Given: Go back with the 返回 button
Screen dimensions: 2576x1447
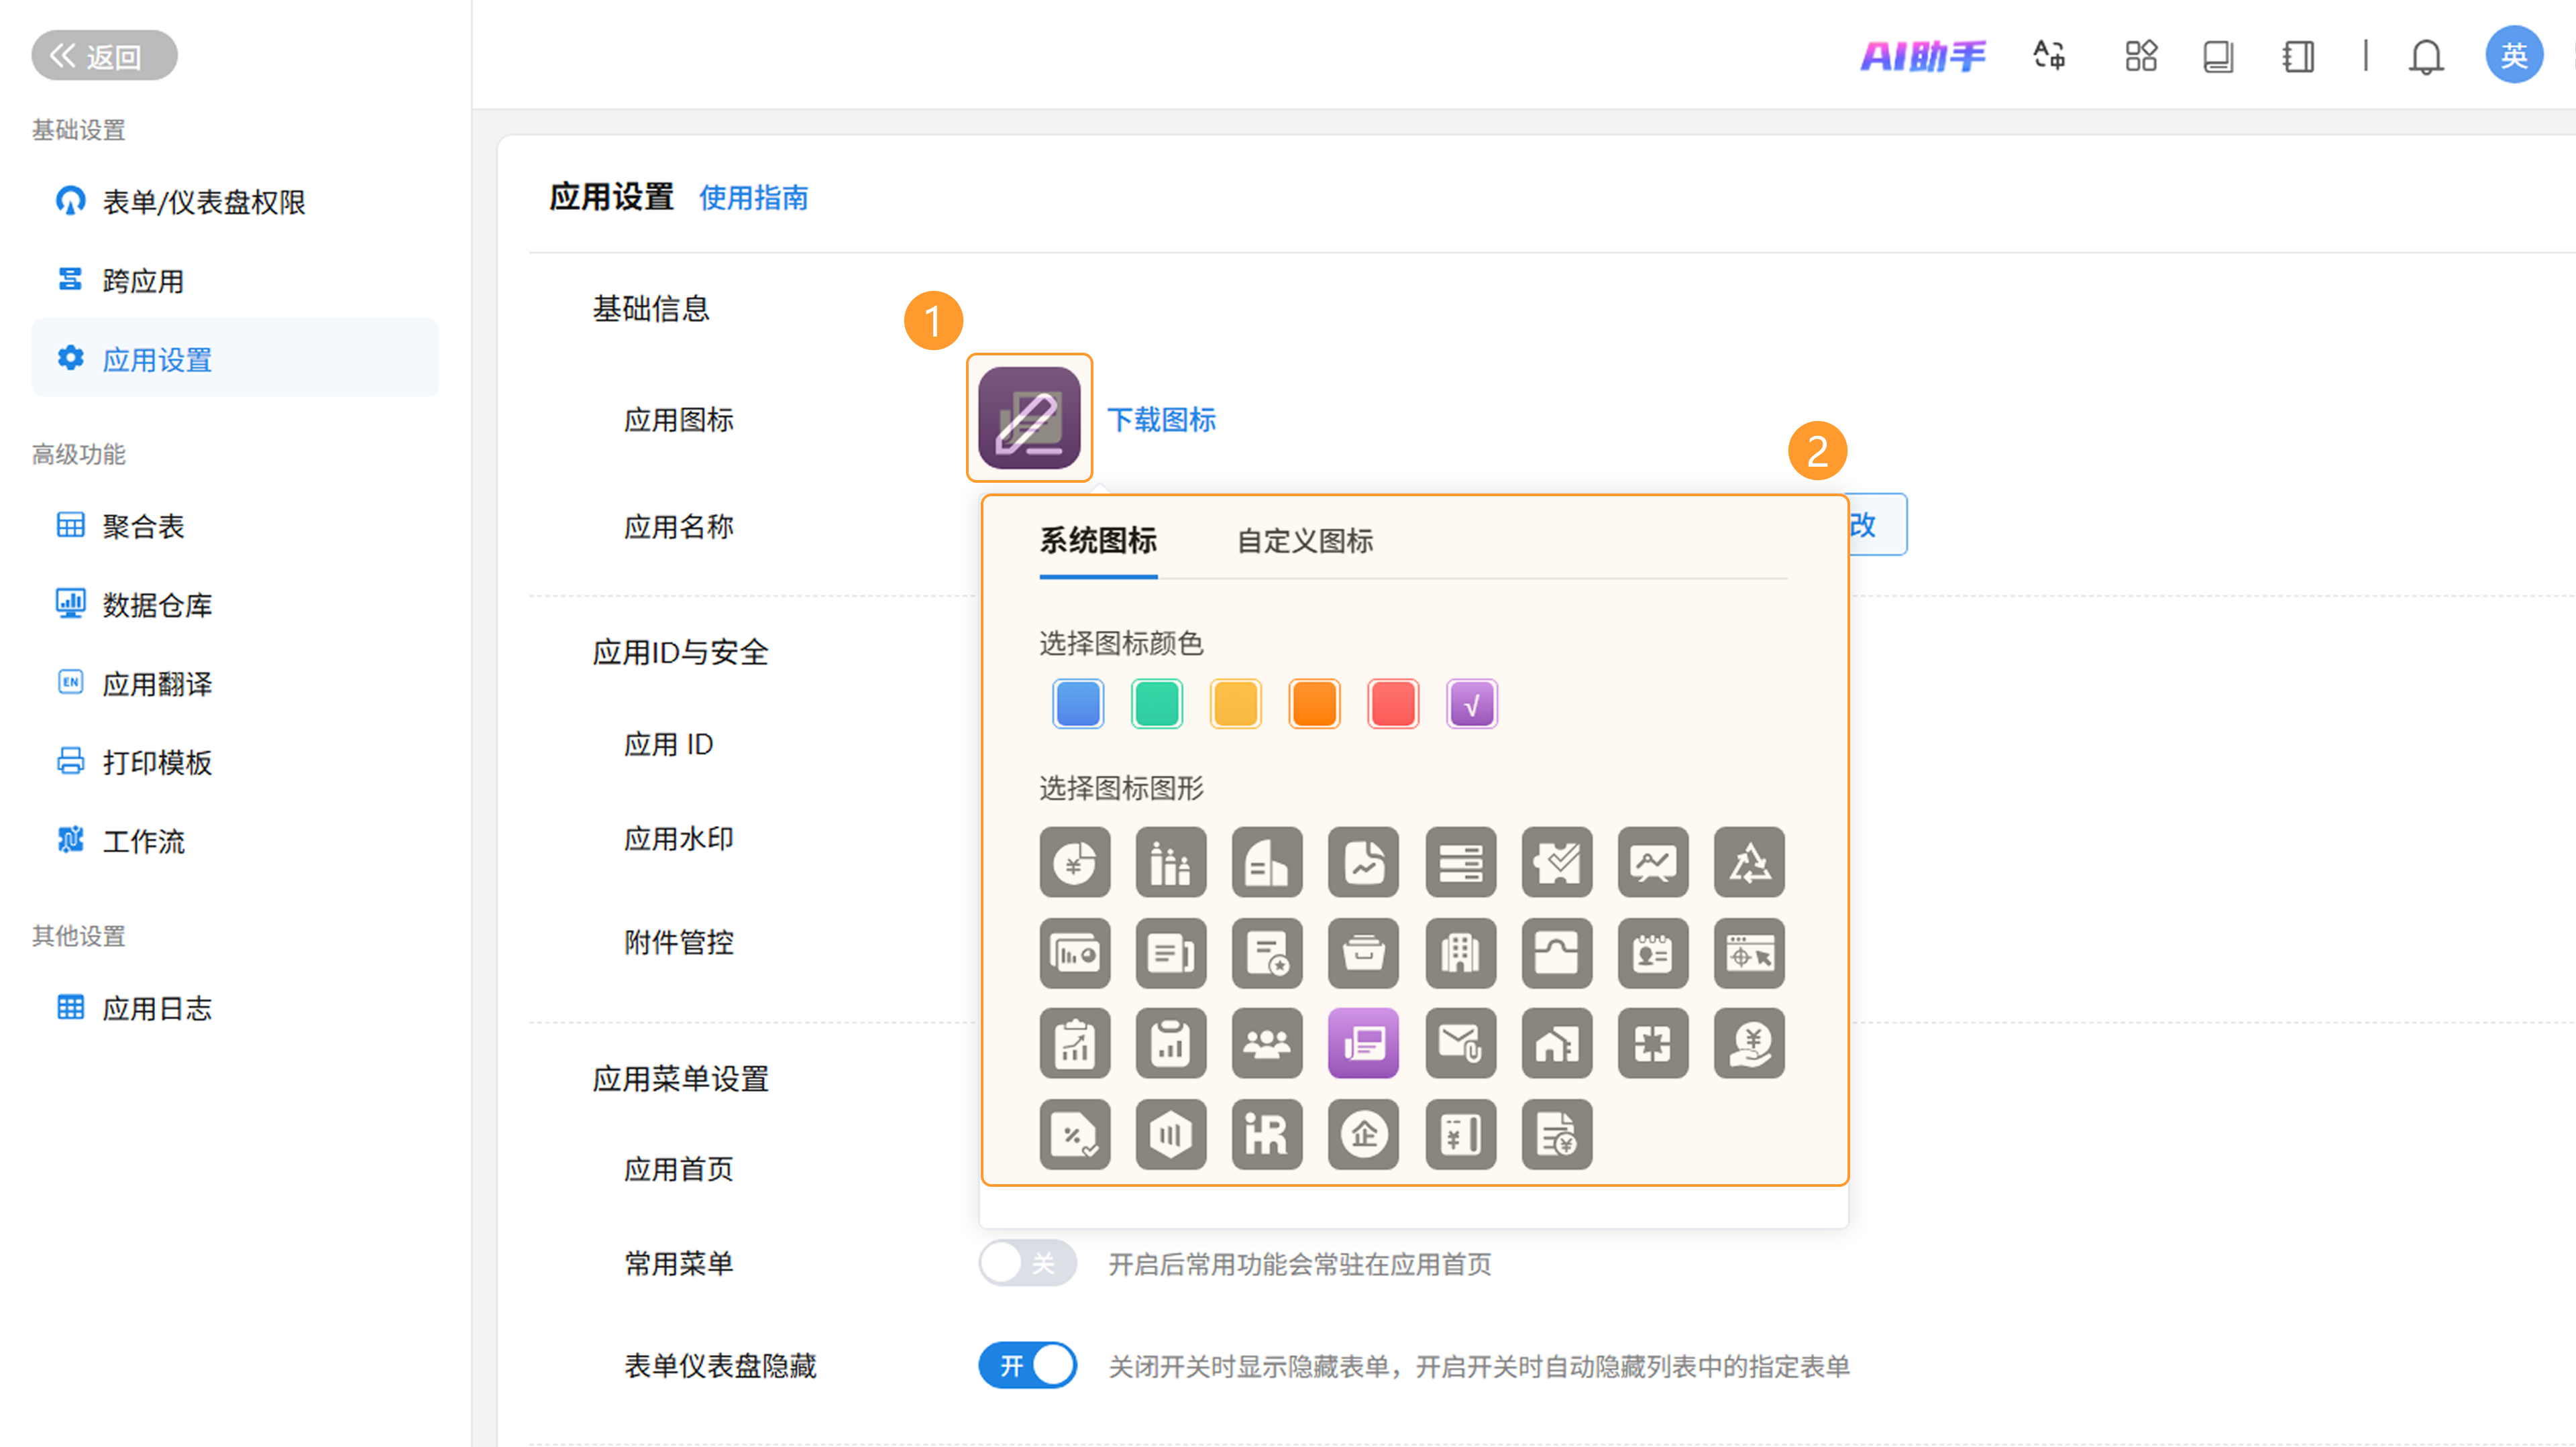Looking at the screenshot, I should coord(104,56).
